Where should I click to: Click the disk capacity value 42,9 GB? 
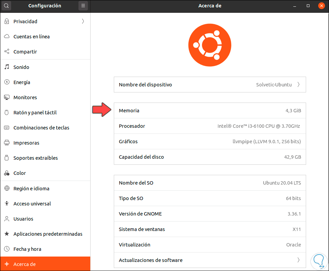click(293, 157)
